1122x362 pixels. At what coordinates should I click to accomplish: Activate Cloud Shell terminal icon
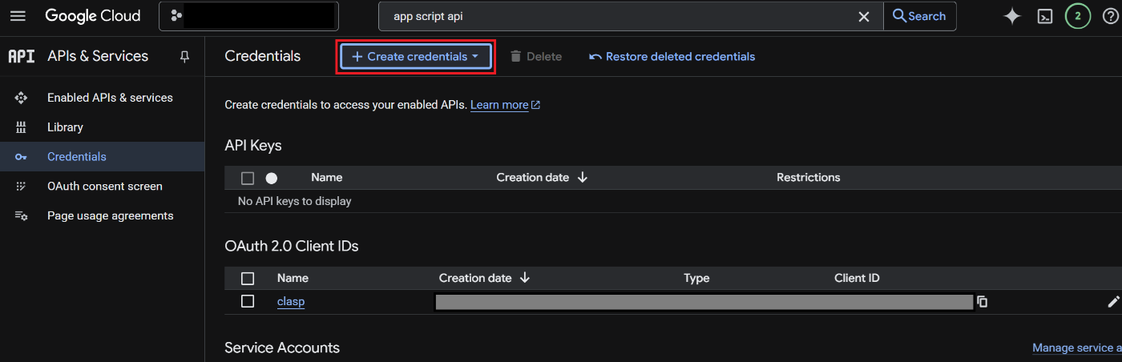(1045, 16)
